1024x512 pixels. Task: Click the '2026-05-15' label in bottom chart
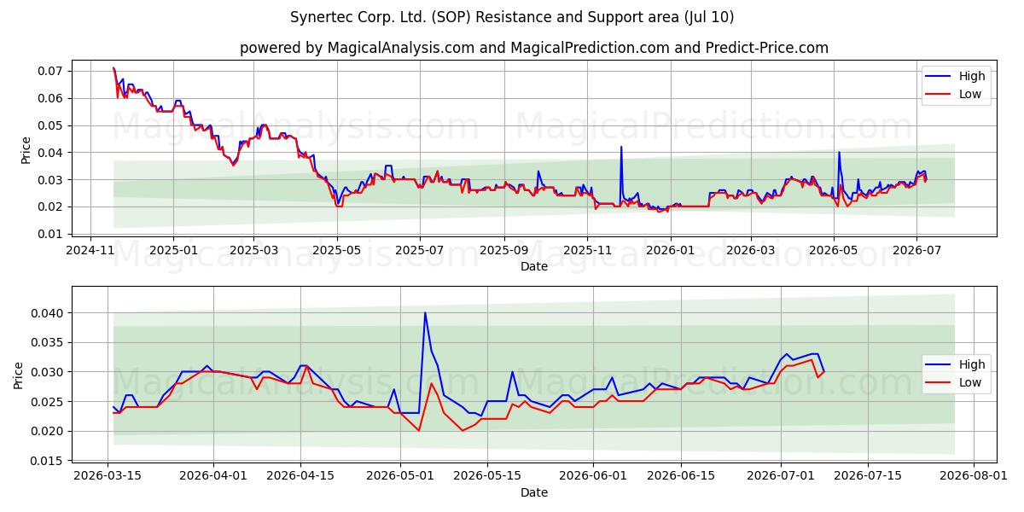click(x=487, y=477)
